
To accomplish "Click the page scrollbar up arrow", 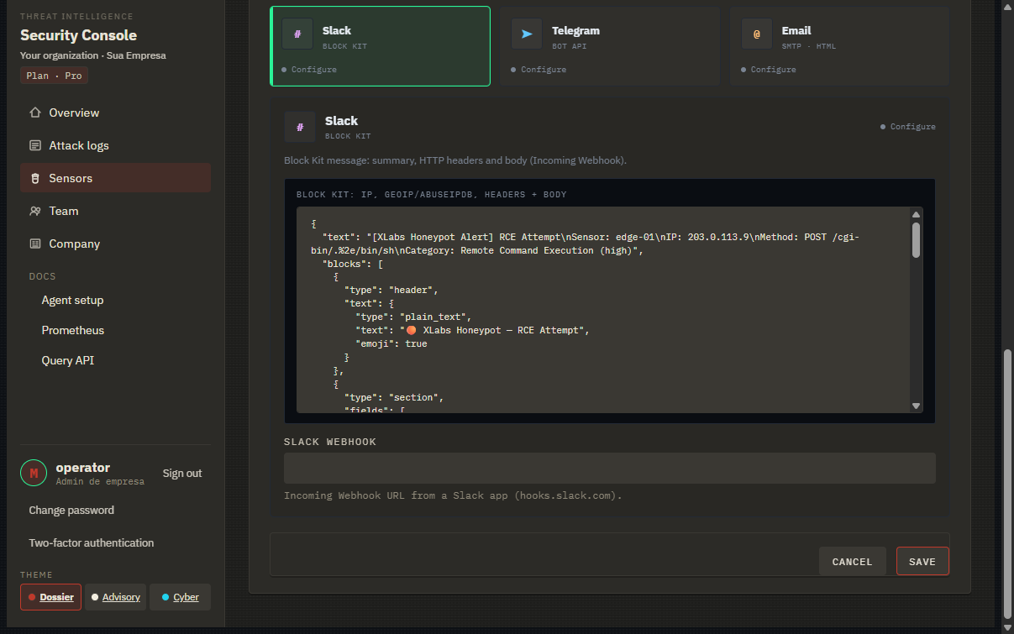I will tap(1007, 6).
